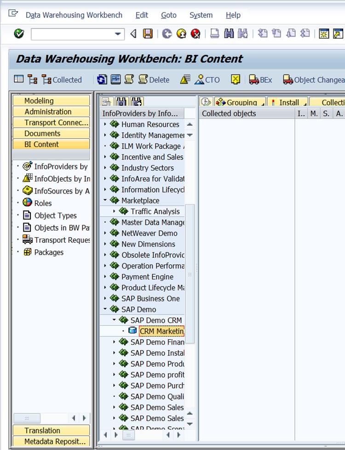Click the CTO button

207,80
